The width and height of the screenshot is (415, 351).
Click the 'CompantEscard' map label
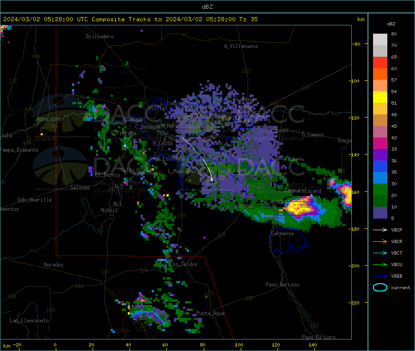point(303,190)
